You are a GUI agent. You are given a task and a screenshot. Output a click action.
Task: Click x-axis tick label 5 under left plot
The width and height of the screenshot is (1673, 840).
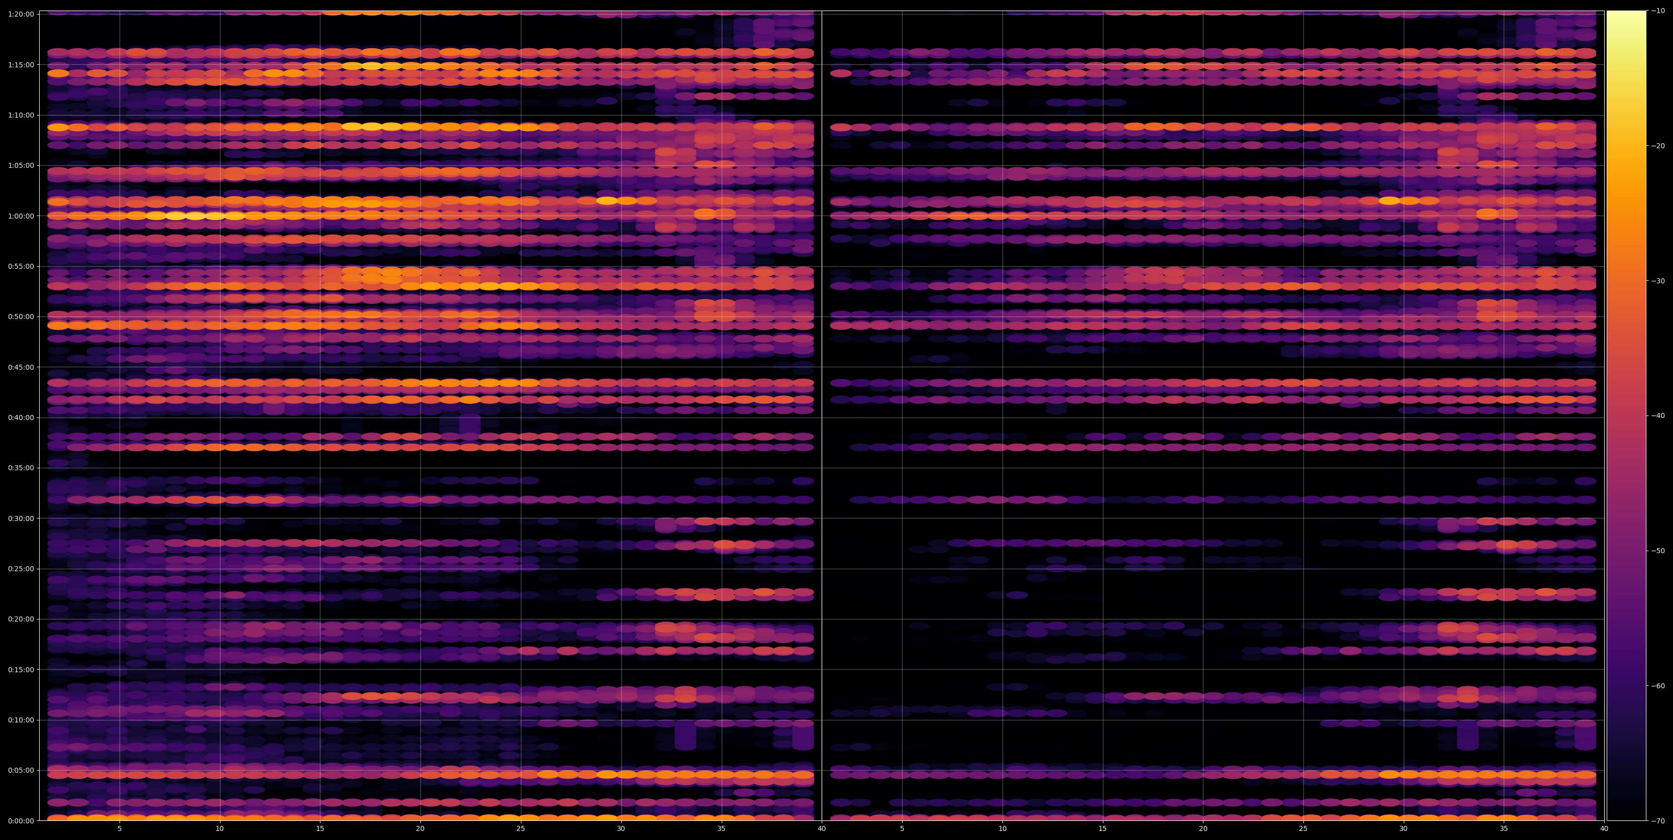click(120, 829)
